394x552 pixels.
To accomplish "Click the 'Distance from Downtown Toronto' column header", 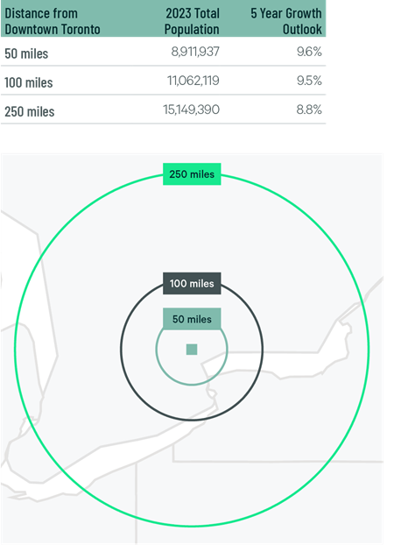I will [53, 21].
